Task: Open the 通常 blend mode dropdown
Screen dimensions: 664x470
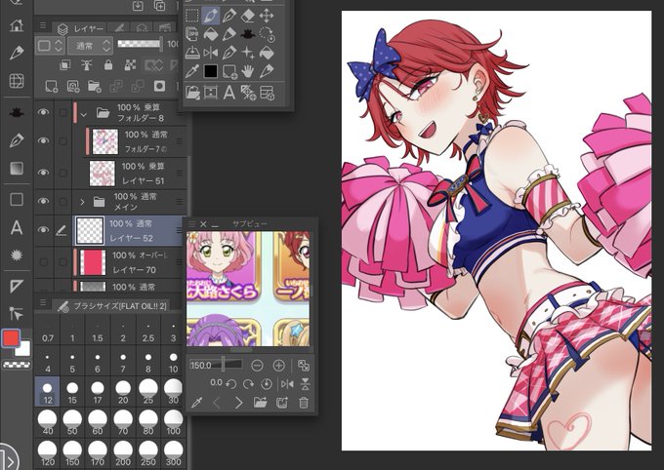Action: click(90, 45)
